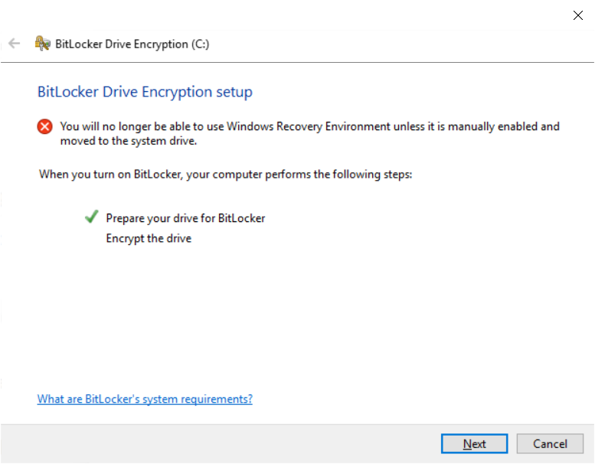Screen dimensions: 595x464
Task: Click the separator line below the window title
Action: [x=297, y=62]
